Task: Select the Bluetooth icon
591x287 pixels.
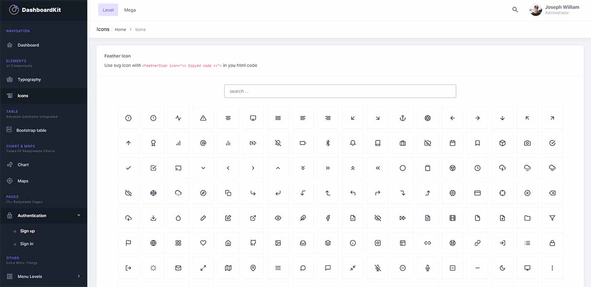Action: [x=327, y=143]
